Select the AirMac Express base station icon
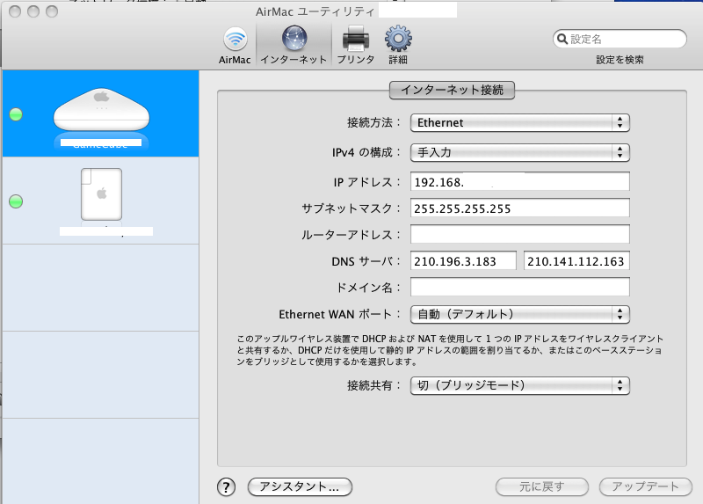Viewport: 703px width, 504px height. pos(101,194)
